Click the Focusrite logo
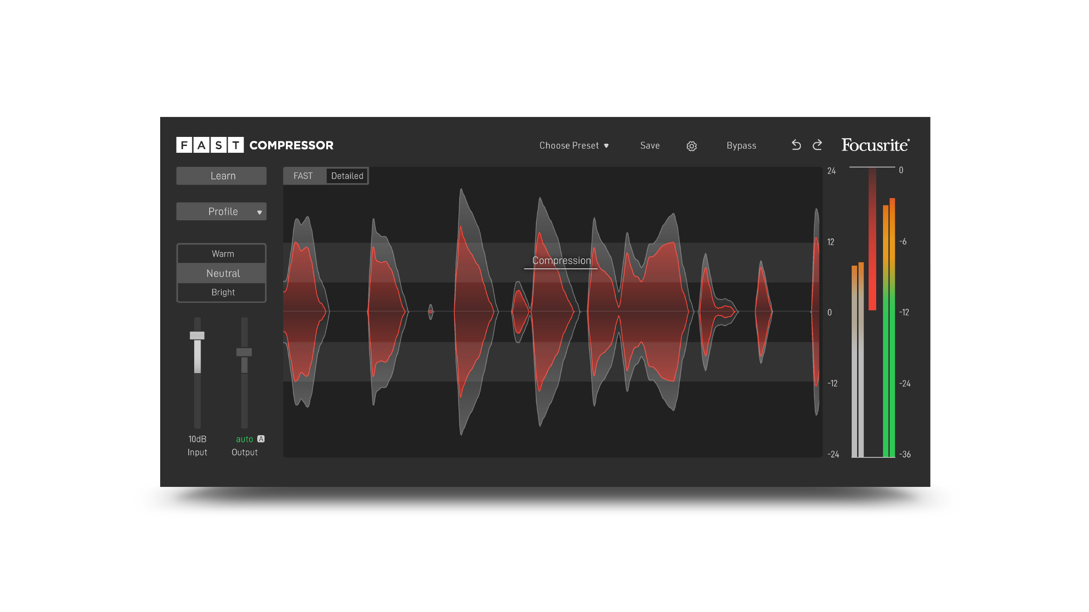 click(x=875, y=145)
